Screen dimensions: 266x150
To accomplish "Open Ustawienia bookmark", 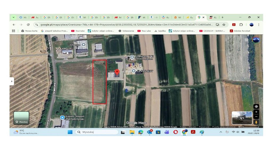I will point(126,31).
